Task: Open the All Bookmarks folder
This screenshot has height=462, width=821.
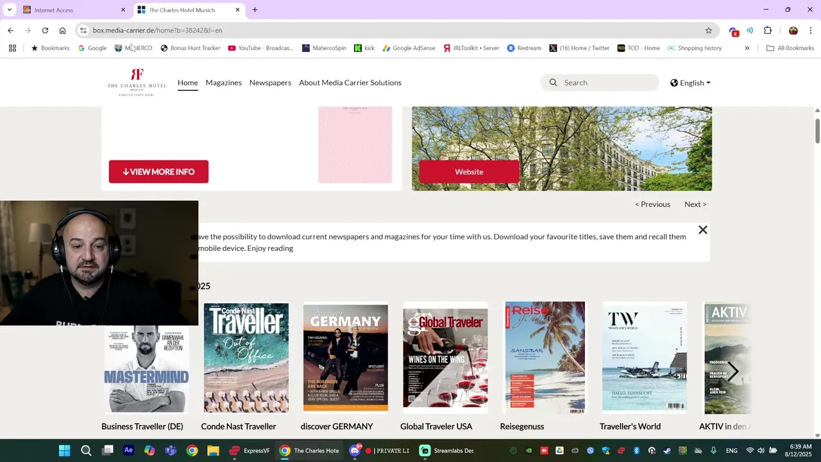Action: tap(790, 48)
